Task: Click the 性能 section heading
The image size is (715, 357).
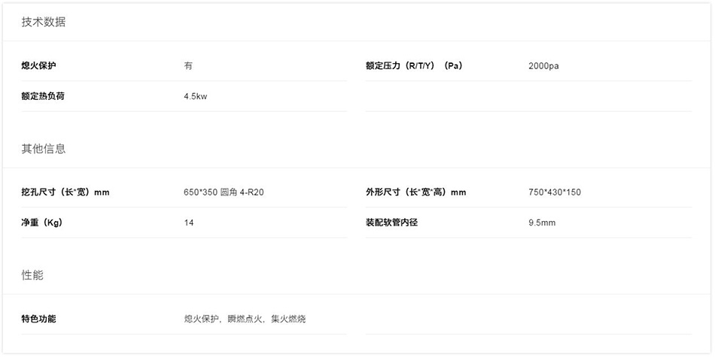Action: click(x=32, y=275)
